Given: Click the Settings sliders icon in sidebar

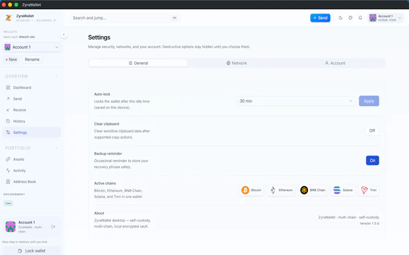Looking at the screenshot, I should pos(8,132).
